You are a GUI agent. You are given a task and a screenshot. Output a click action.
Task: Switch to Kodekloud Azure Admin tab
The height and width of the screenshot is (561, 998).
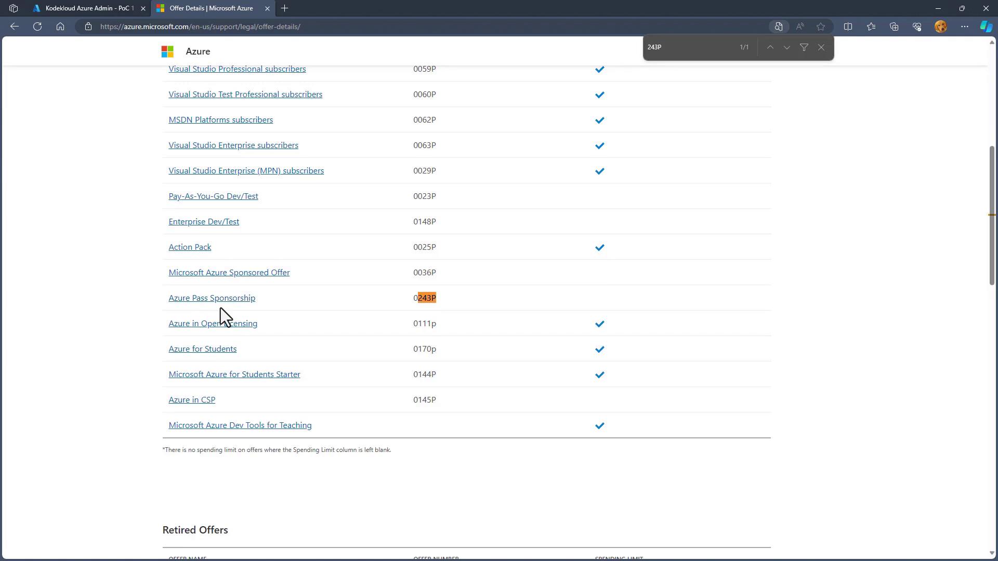88,8
